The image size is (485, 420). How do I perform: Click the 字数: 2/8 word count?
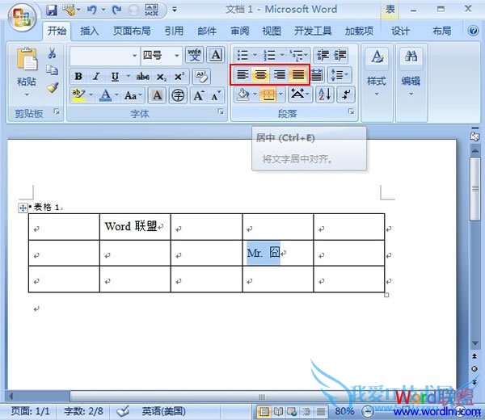point(83,411)
